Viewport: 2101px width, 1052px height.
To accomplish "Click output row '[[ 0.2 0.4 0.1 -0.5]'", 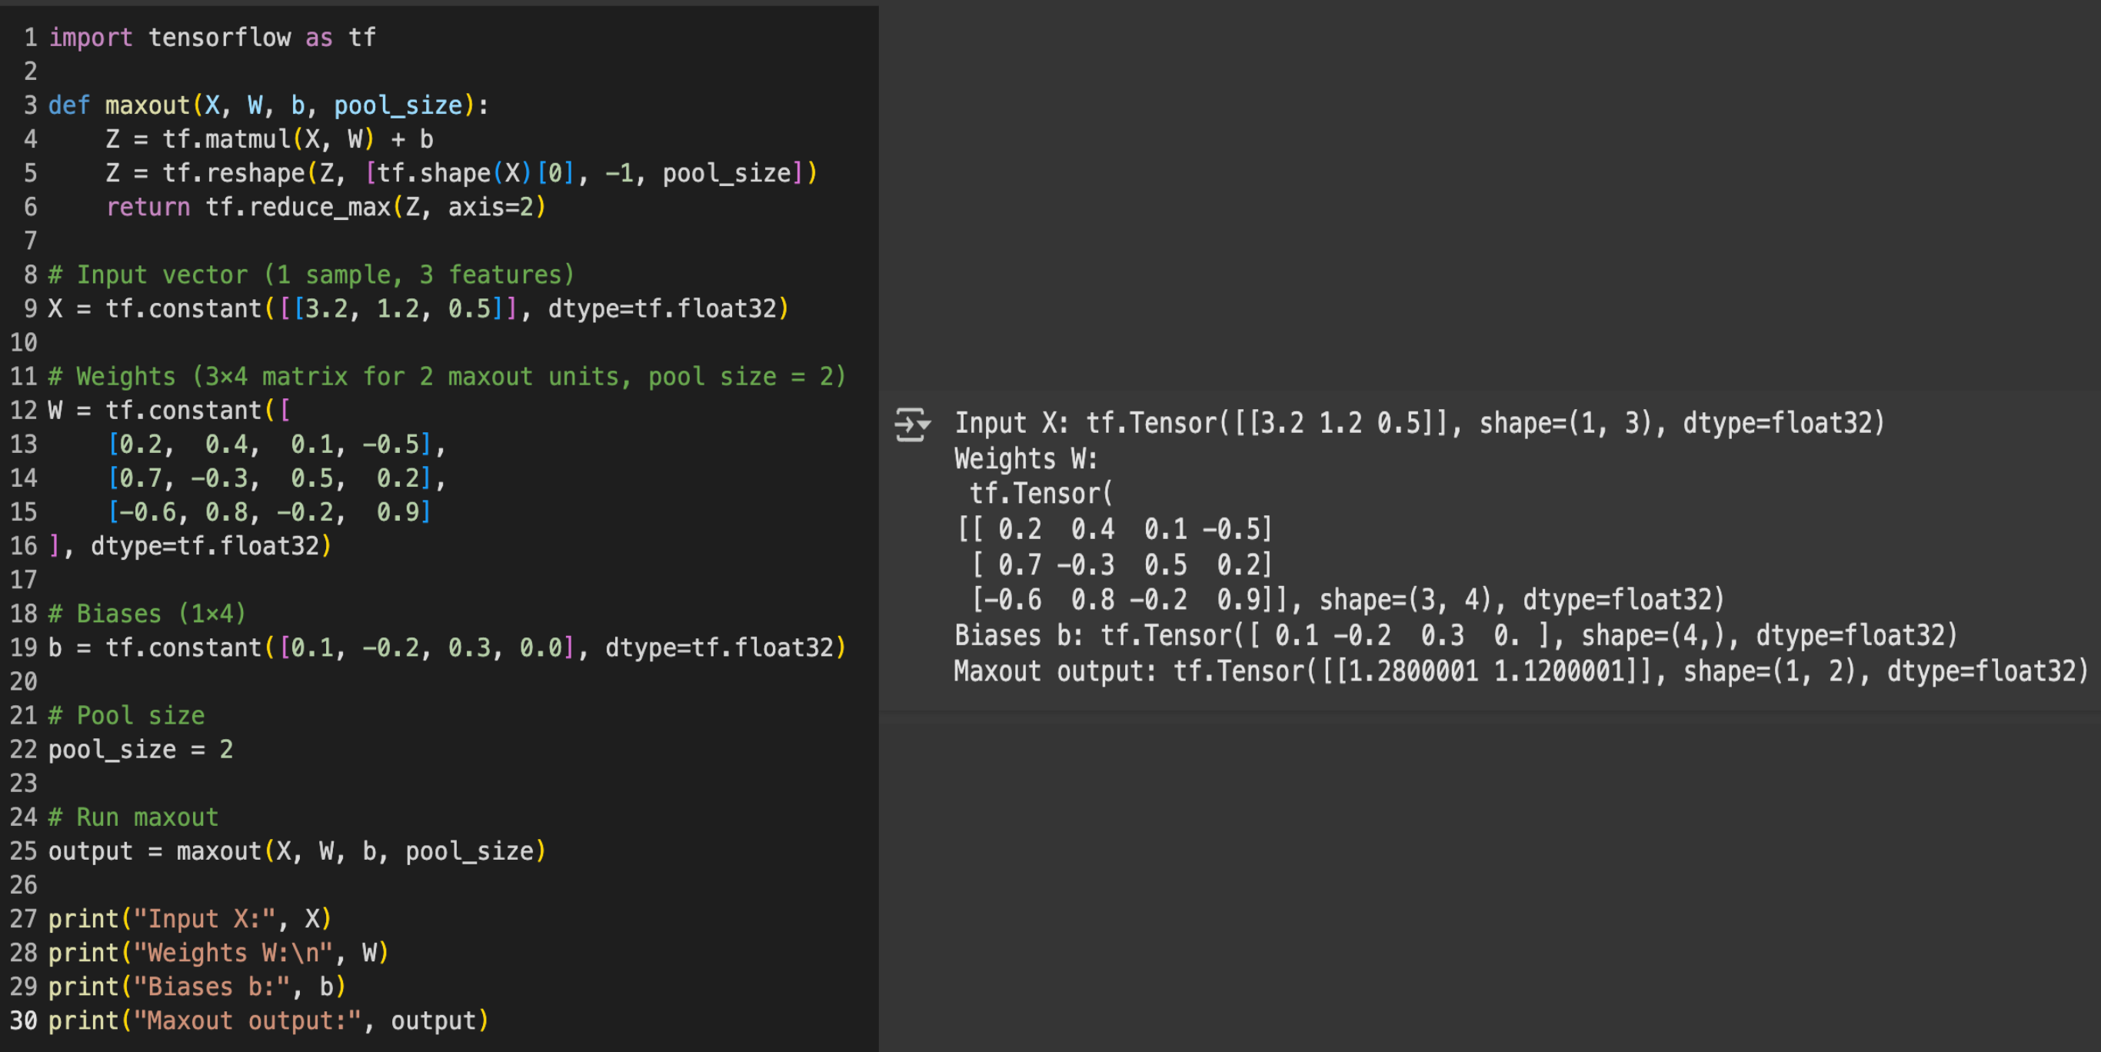I will (x=1114, y=529).
